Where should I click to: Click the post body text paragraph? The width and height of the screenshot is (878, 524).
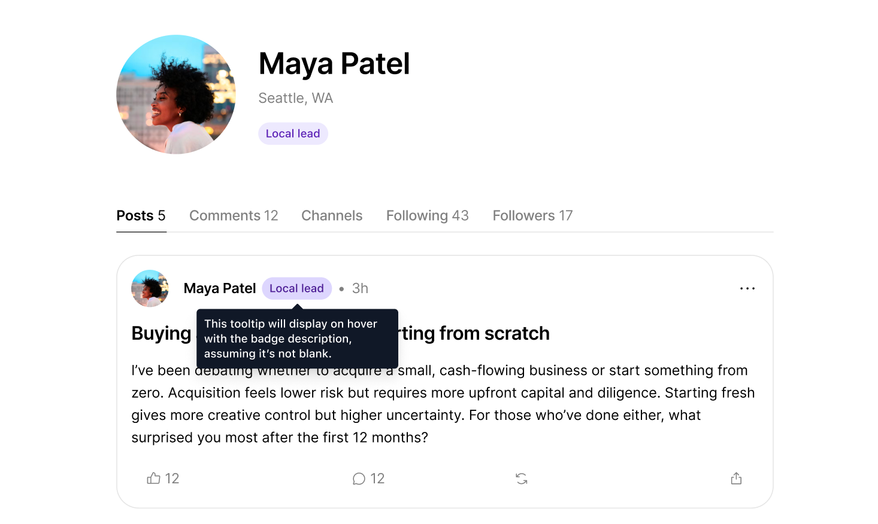click(443, 404)
